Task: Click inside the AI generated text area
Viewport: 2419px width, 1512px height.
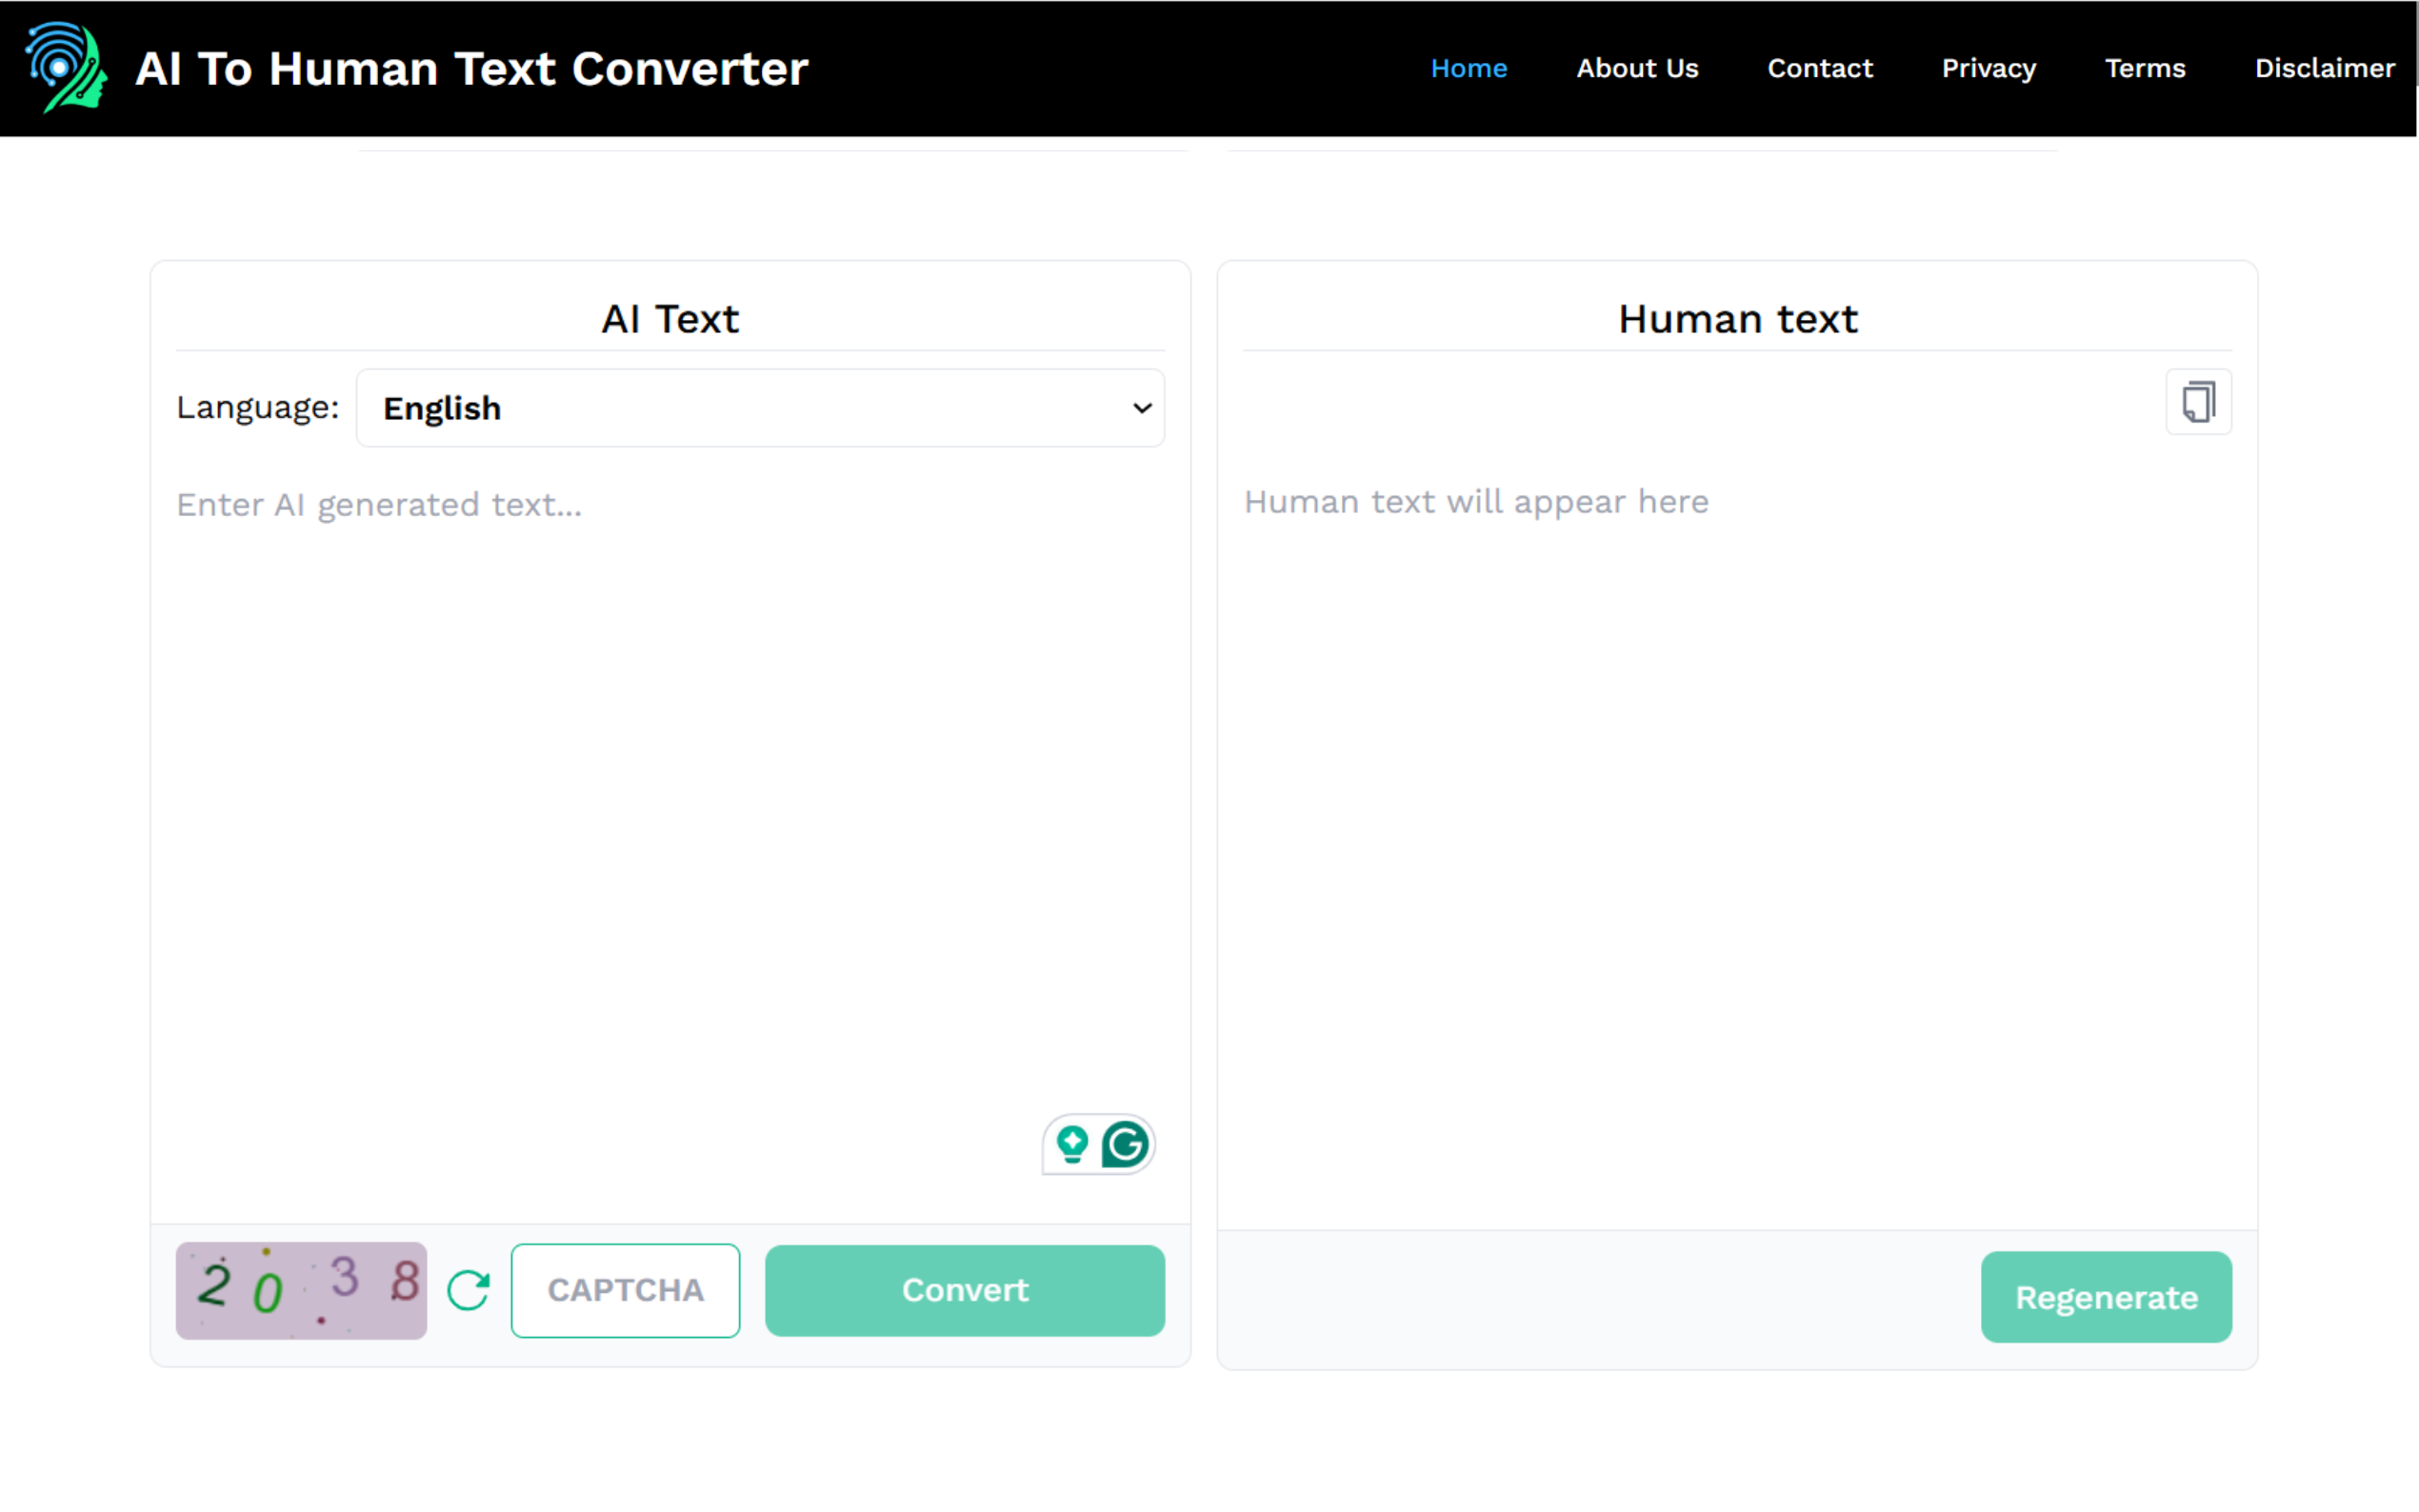Action: 670,780
